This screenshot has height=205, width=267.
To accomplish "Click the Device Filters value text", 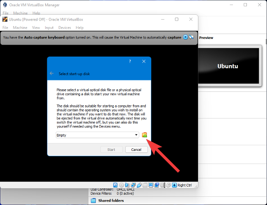I will click(125, 194).
